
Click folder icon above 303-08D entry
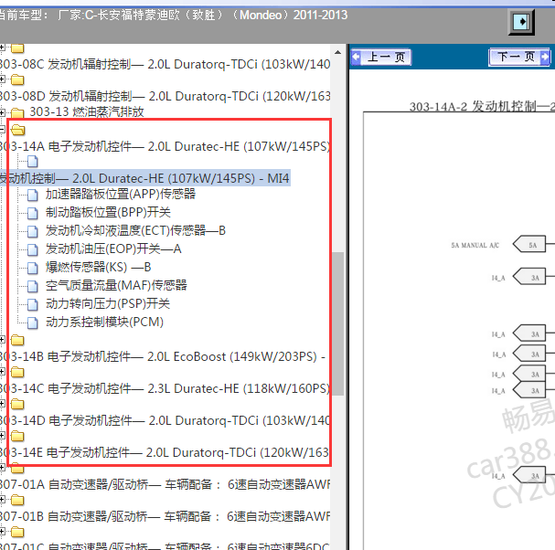coord(17,79)
